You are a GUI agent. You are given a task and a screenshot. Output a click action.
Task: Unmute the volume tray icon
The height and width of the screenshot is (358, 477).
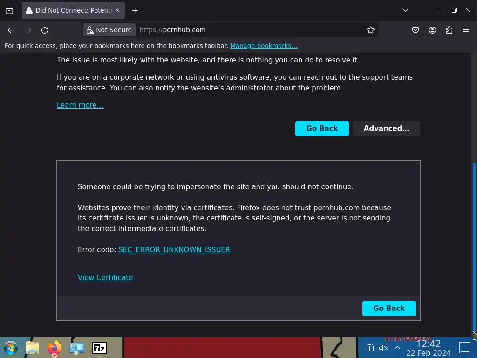point(384,348)
